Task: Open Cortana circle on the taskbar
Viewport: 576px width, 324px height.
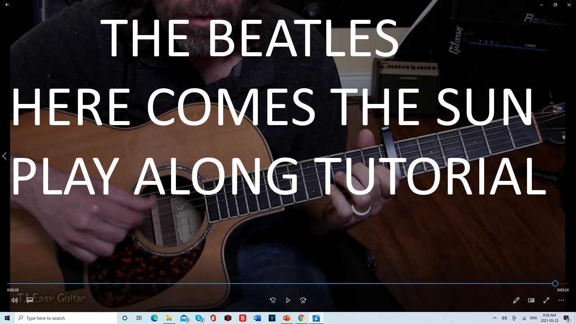Action: click(125, 318)
